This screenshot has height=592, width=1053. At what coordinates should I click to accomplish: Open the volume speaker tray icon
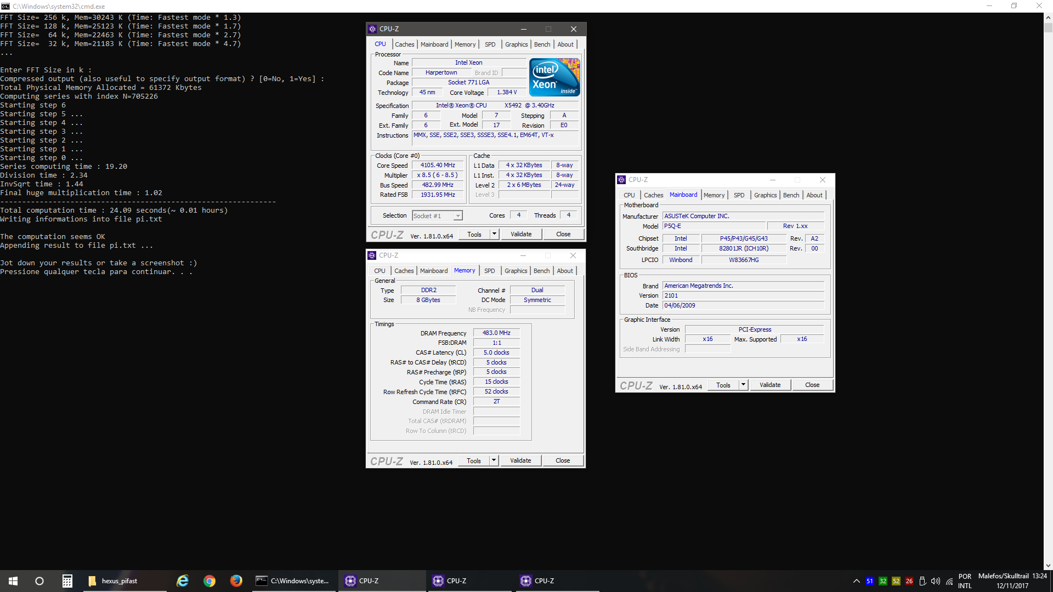[x=936, y=581]
